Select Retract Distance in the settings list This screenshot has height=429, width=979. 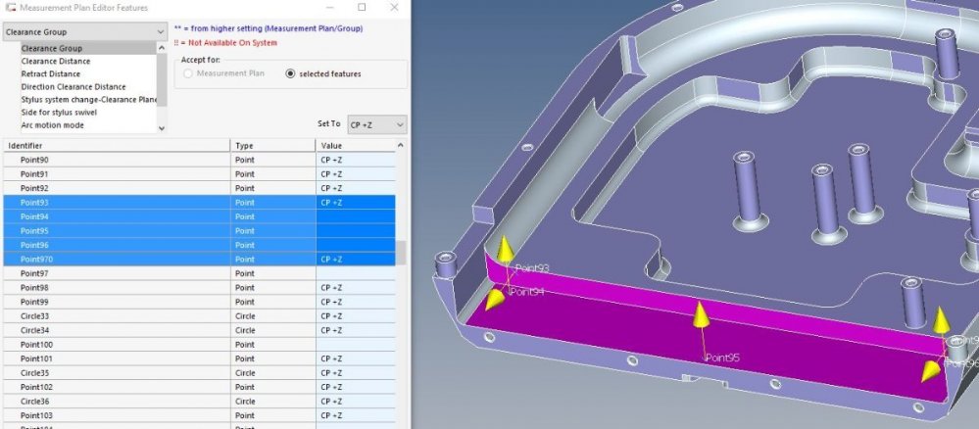click(x=51, y=73)
